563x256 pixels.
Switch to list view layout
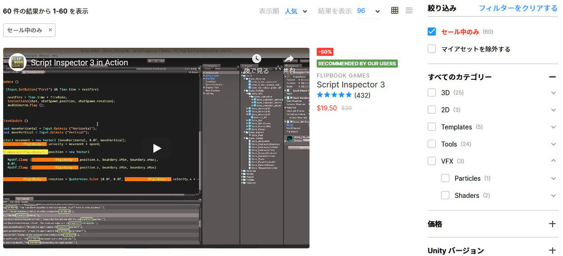pyautogui.click(x=409, y=10)
